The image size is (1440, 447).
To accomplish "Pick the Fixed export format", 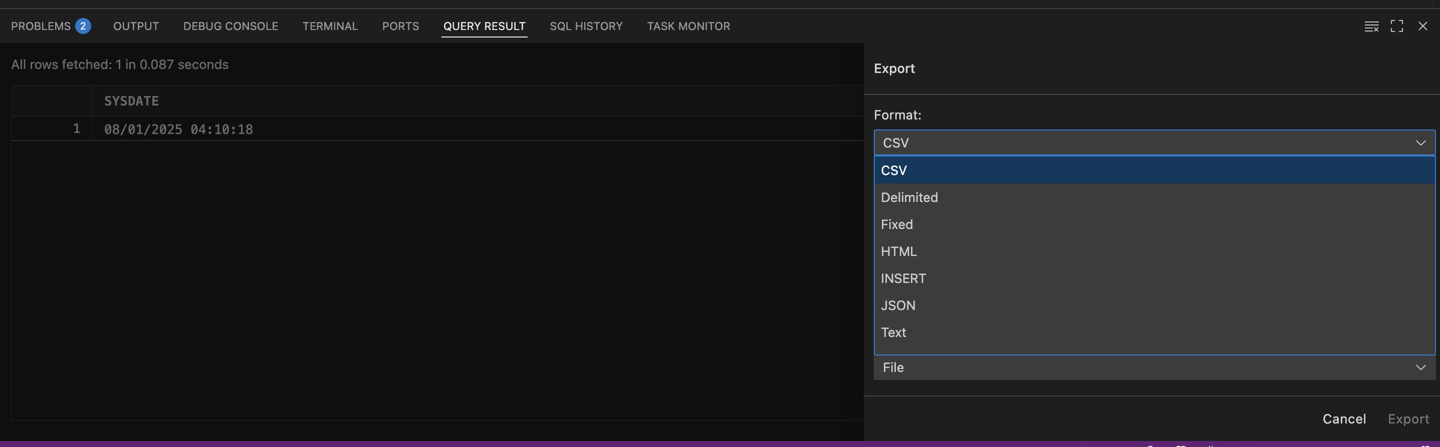I will click(1154, 224).
